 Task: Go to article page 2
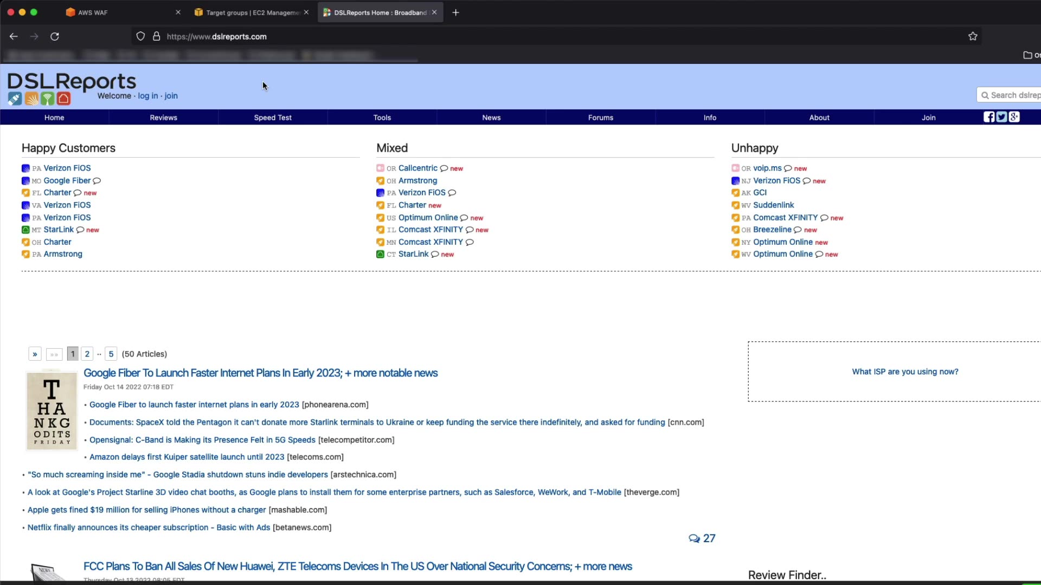pyautogui.click(x=87, y=354)
